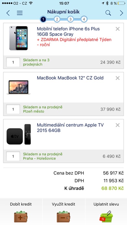
Task: Go back with the left arrow
Action: [x=8, y=13]
